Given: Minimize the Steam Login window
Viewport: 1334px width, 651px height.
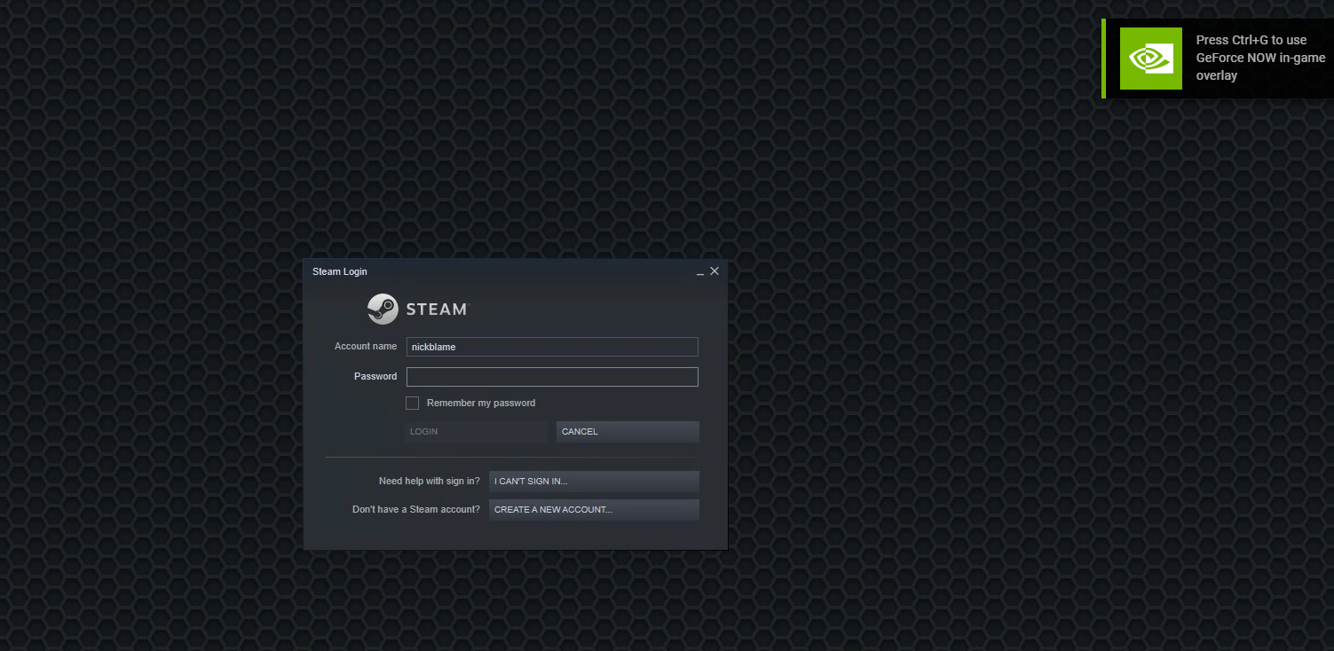Looking at the screenshot, I should pos(699,272).
